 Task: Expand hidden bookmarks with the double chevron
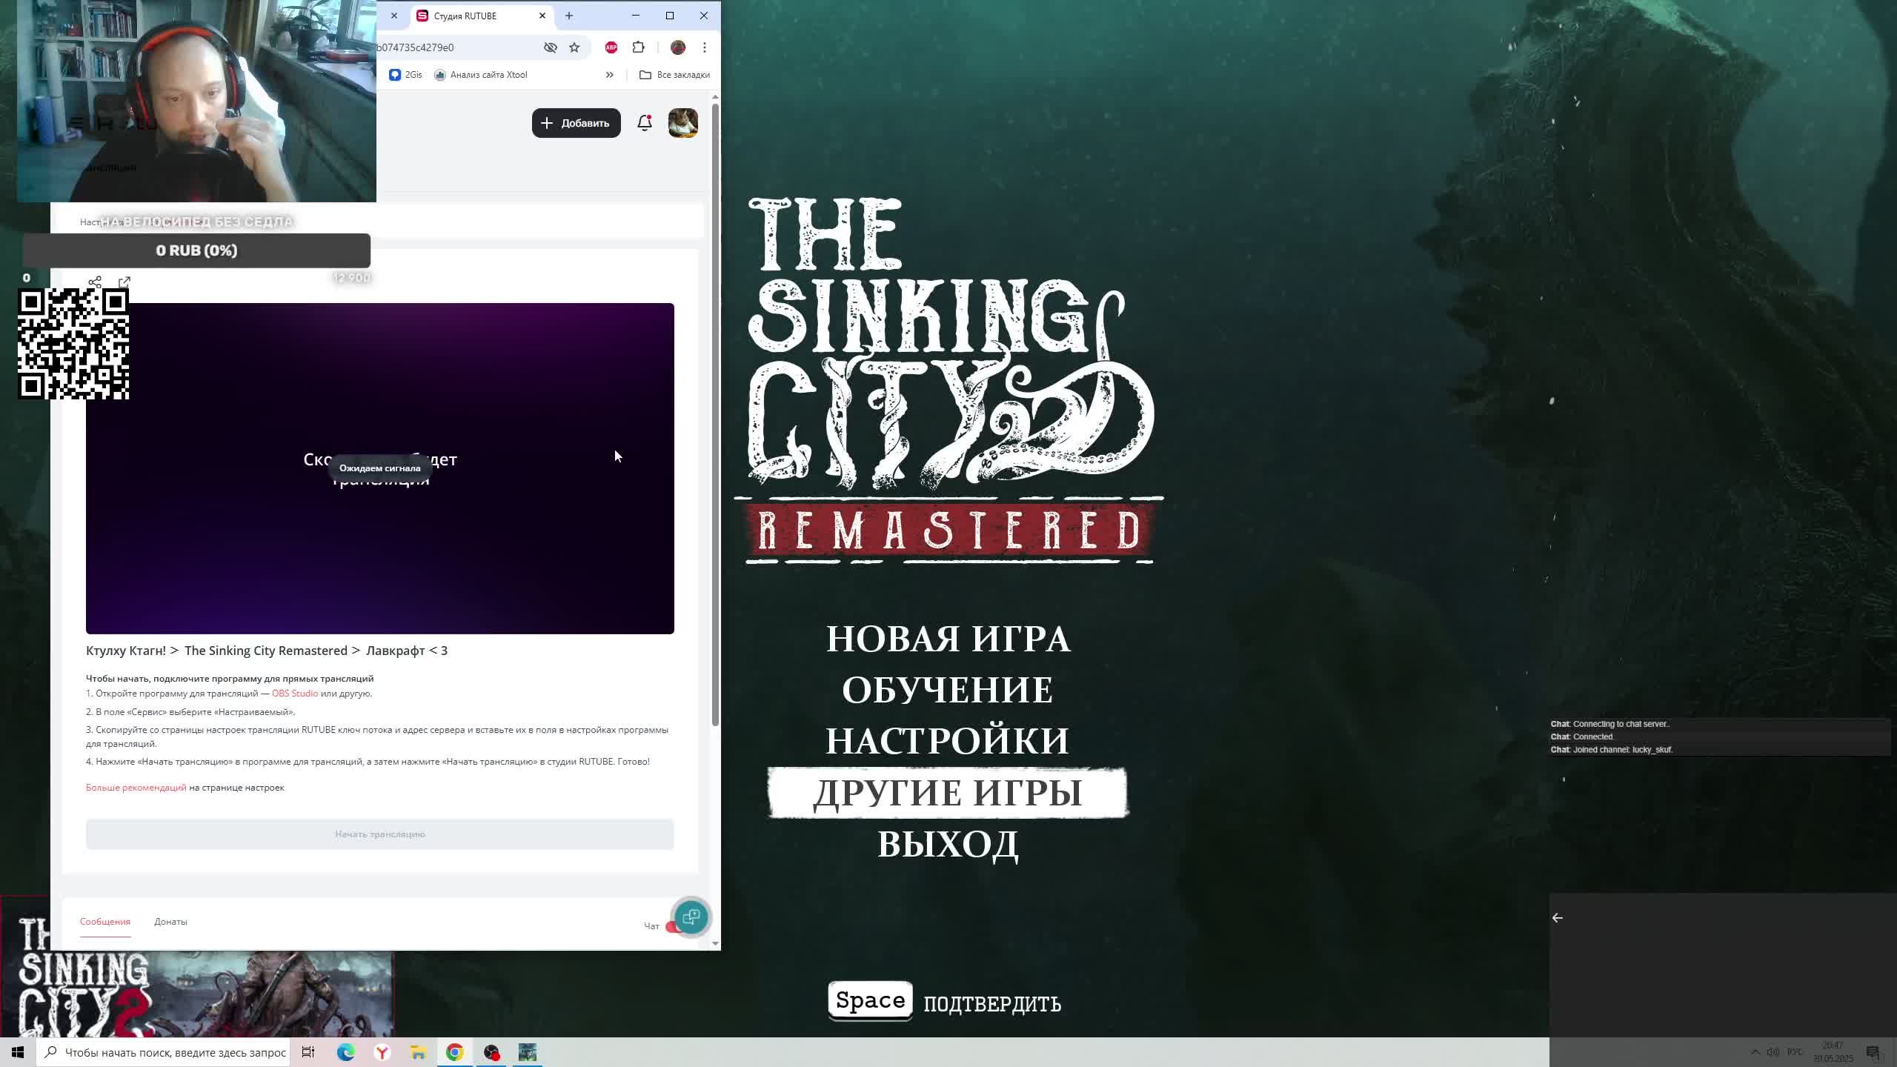click(609, 75)
